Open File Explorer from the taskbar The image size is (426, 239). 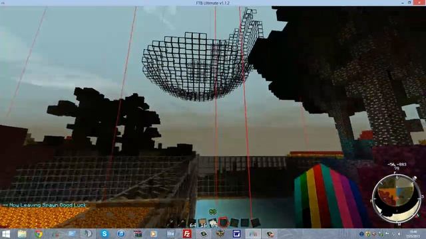point(22,234)
